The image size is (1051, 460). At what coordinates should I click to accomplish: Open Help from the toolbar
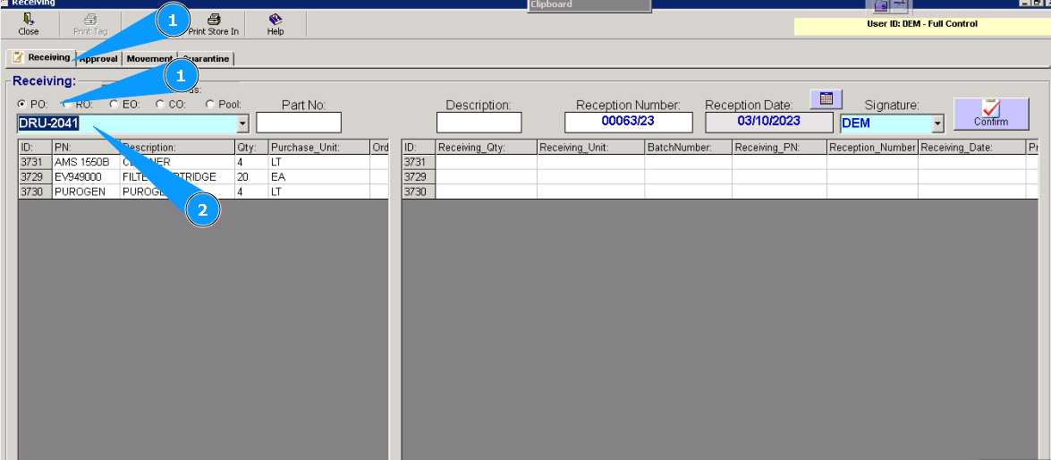pos(275,25)
